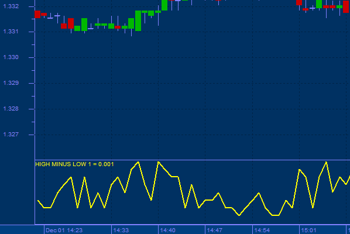Click the 1.329 price axis label
The width and height of the screenshot is (350, 234).
pos(11,83)
